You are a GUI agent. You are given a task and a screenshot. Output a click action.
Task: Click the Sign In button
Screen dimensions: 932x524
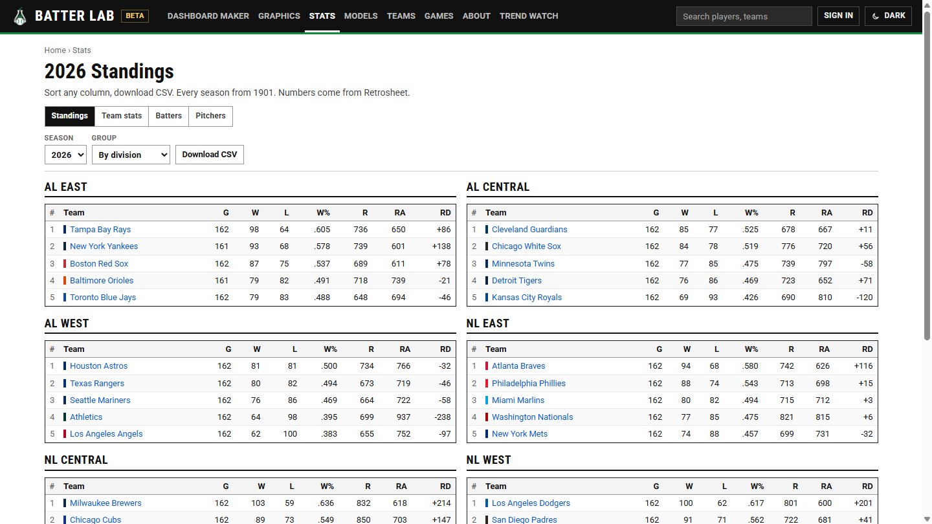pyautogui.click(x=838, y=16)
